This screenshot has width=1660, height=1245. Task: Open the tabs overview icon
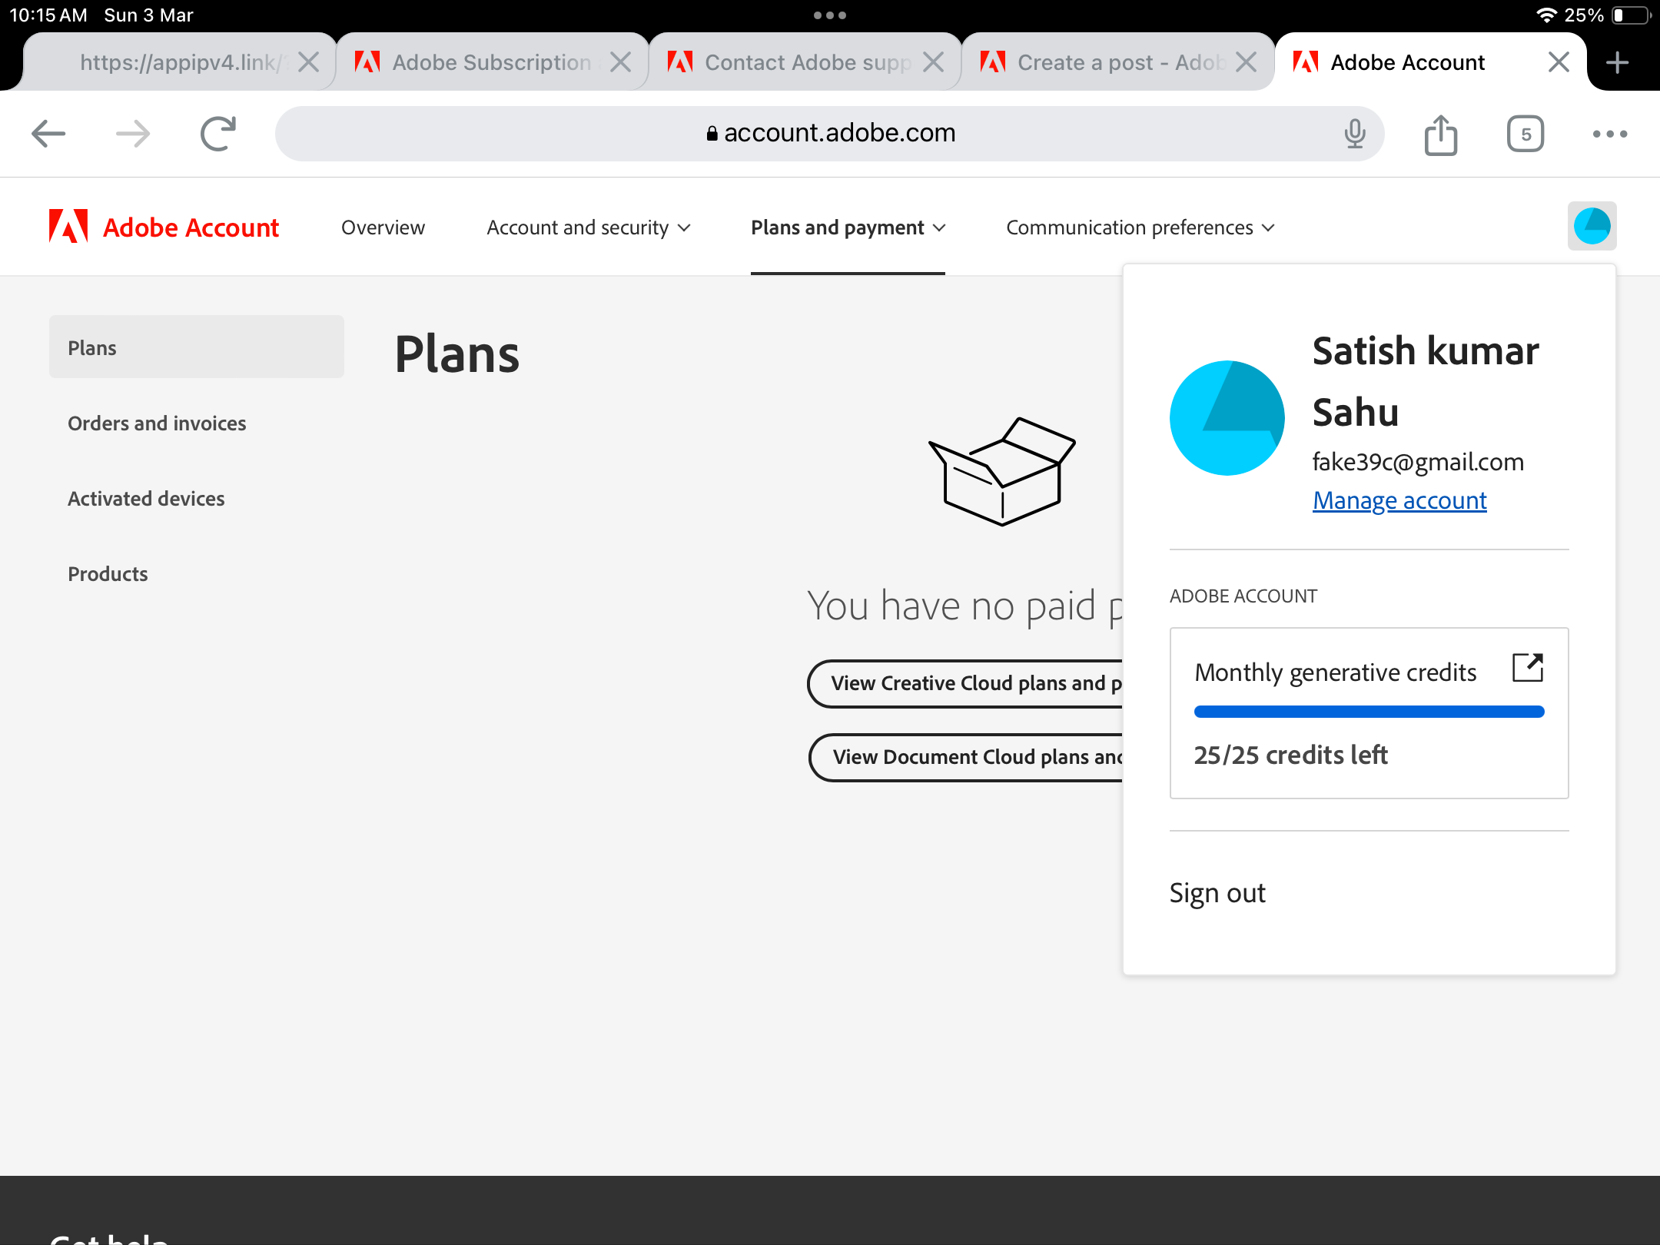(1525, 133)
